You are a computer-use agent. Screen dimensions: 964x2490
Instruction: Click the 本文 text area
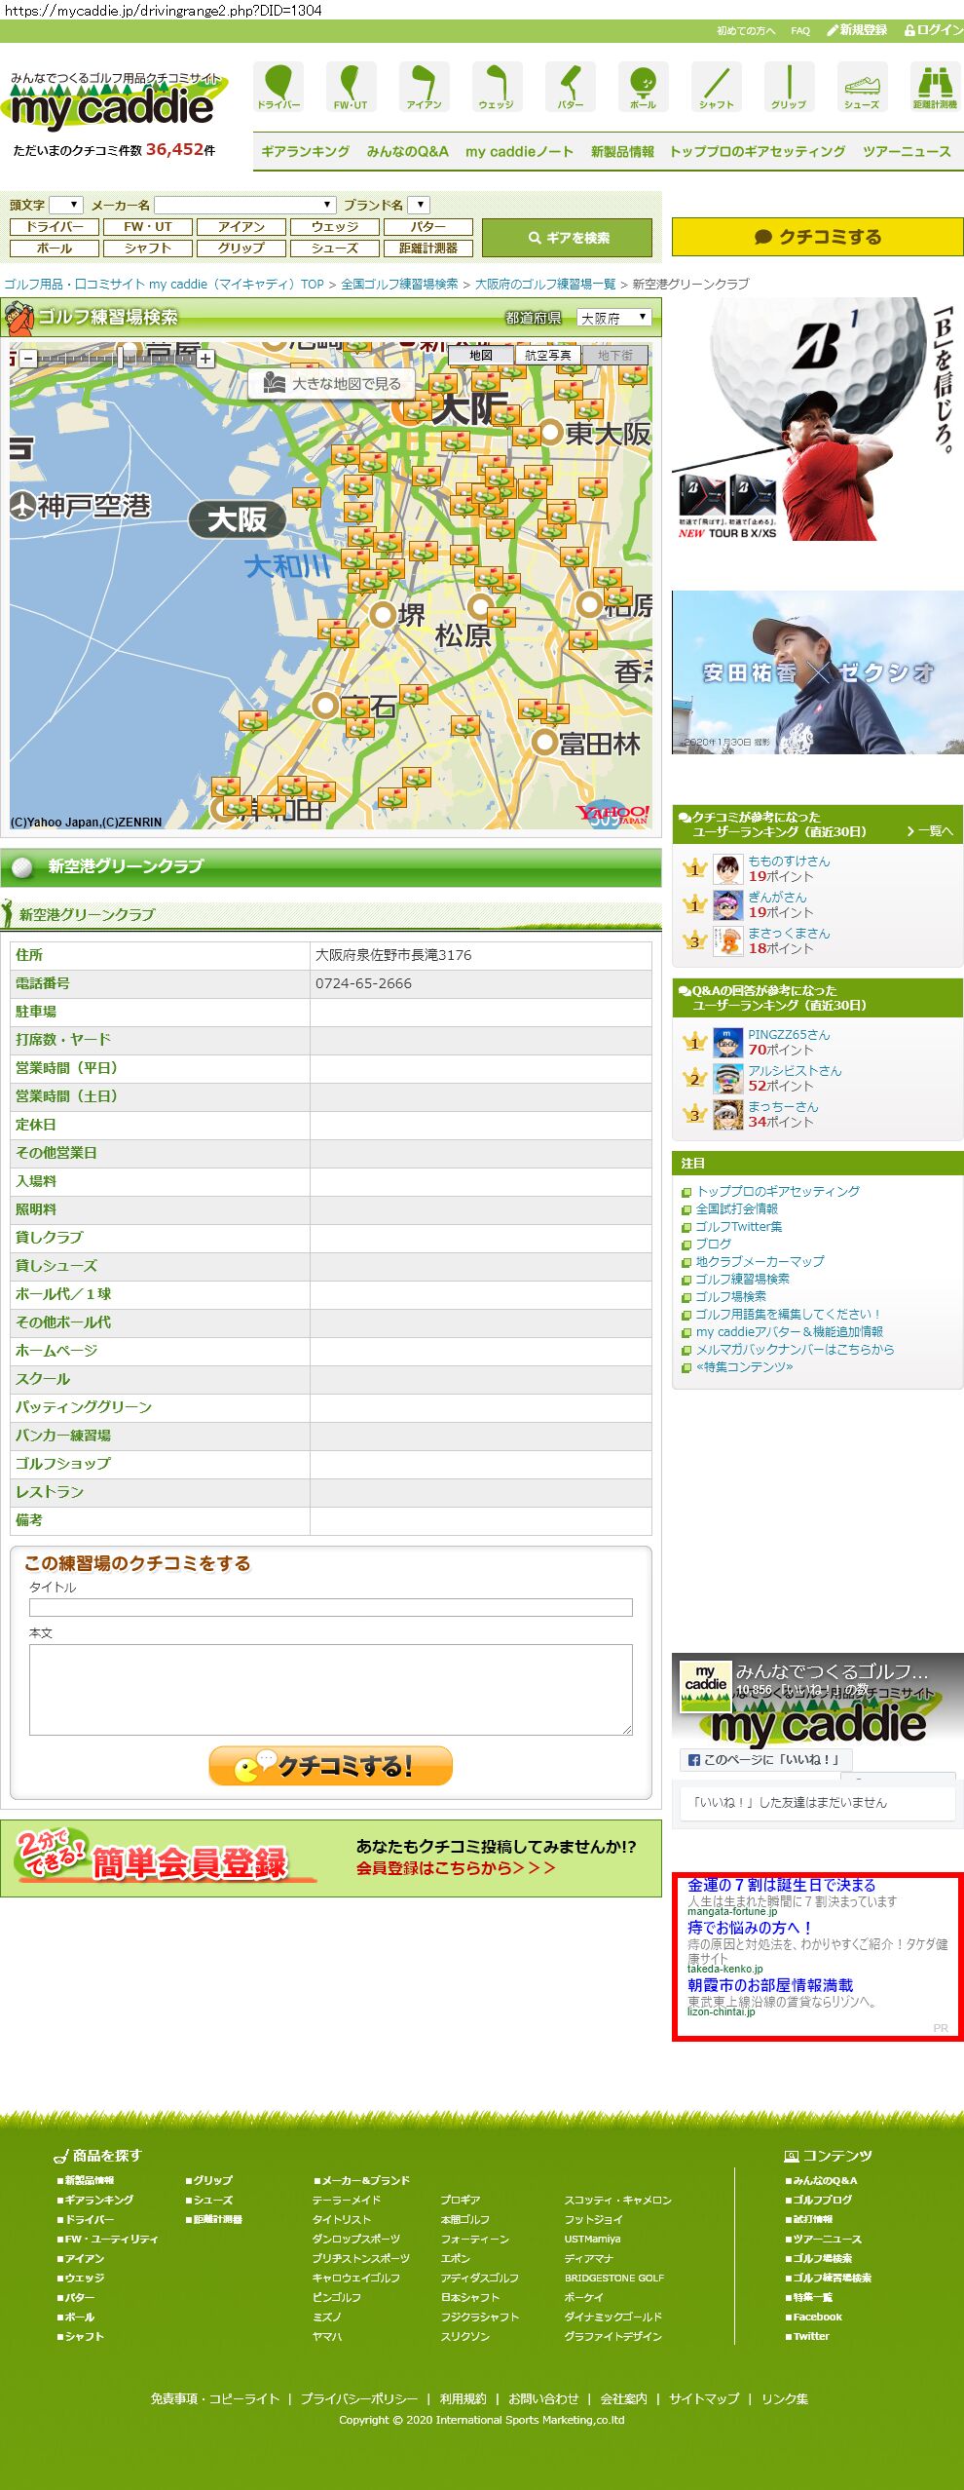pyautogui.click(x=331, y=1690)
